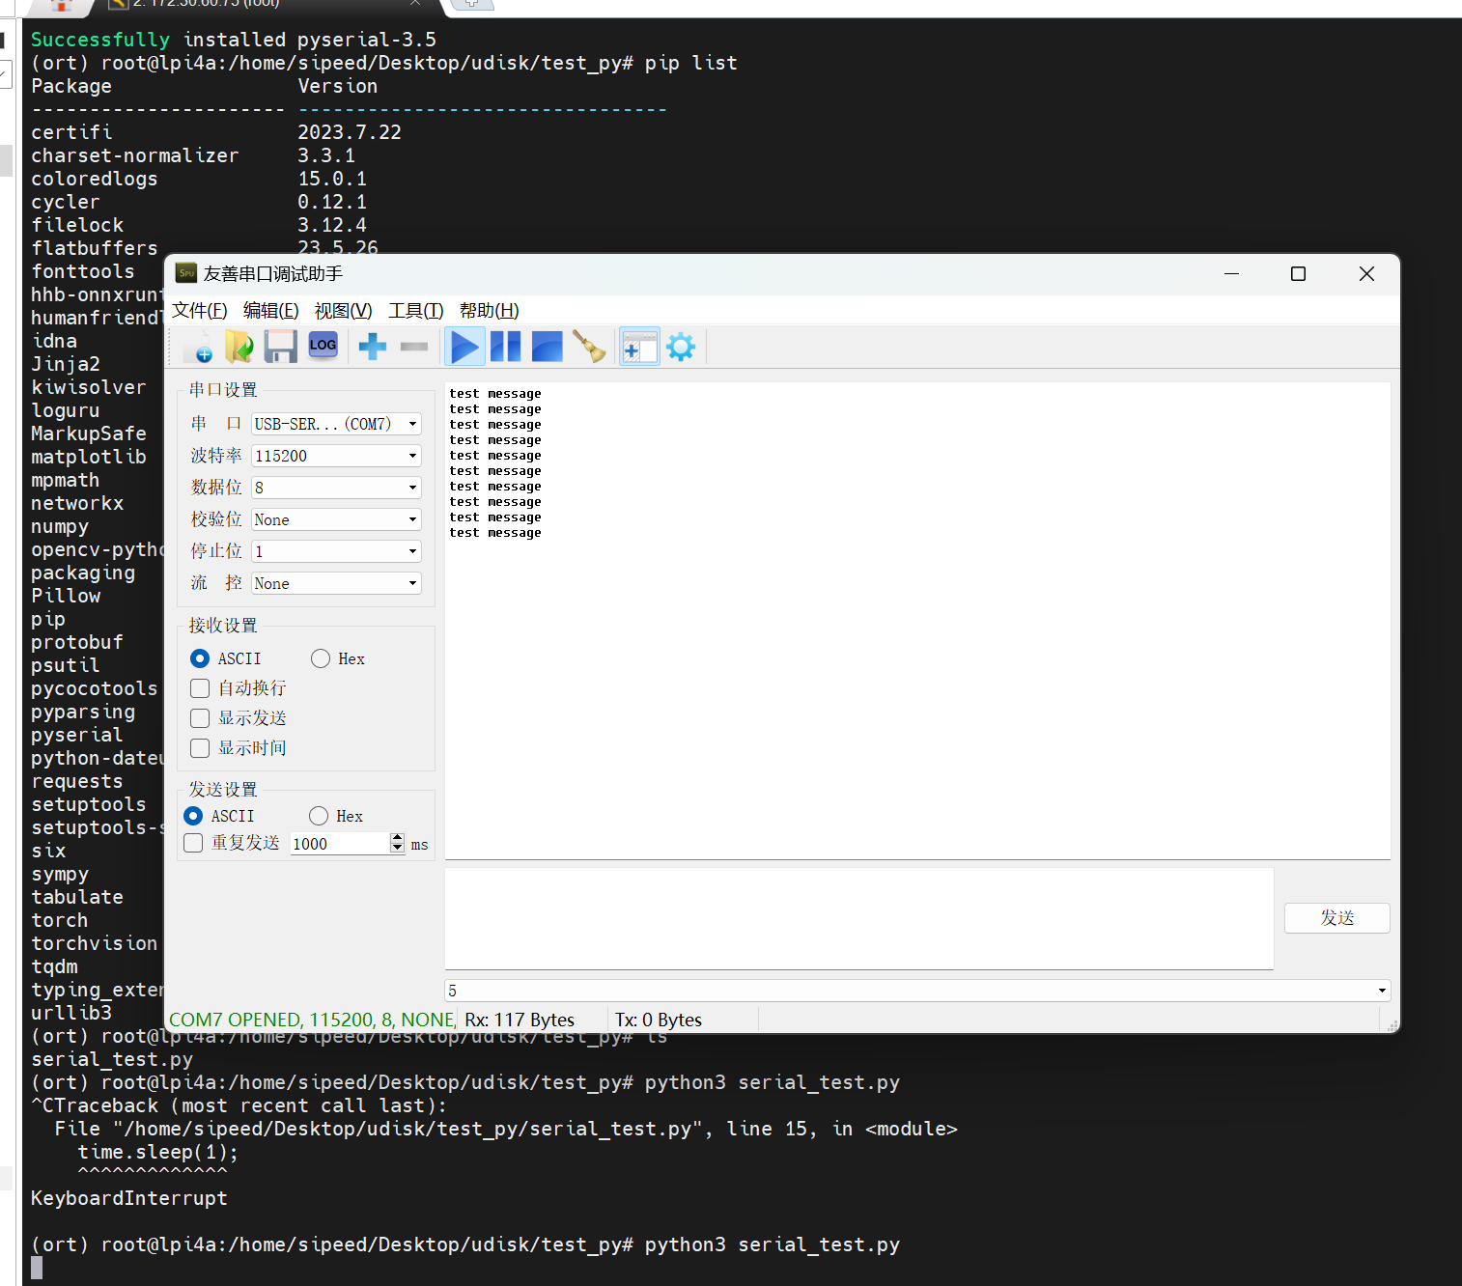Click the serial assistant title bar app icon

[x=186, y=273]
